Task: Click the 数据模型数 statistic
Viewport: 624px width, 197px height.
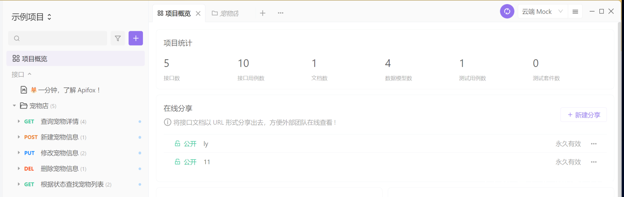Action: click(x=398, y=69)
